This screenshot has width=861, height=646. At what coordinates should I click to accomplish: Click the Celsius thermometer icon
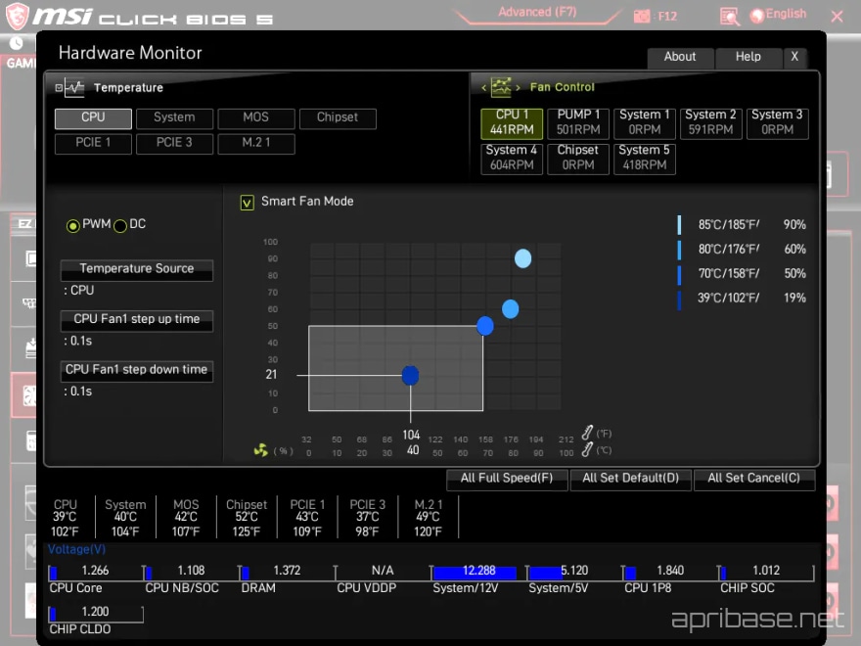click(587, 449)
